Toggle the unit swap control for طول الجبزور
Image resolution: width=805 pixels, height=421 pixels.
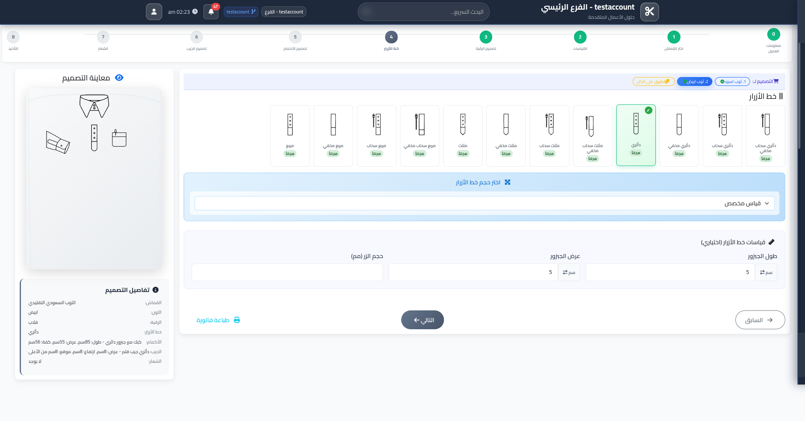[x=766, y=272]
